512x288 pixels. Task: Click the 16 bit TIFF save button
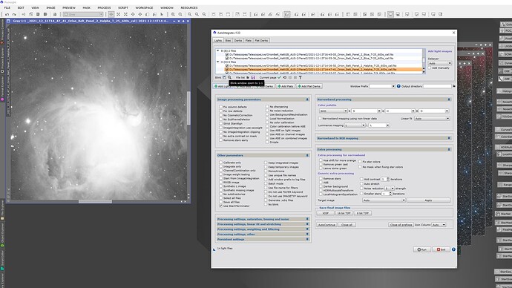click(x=344, y=213)
